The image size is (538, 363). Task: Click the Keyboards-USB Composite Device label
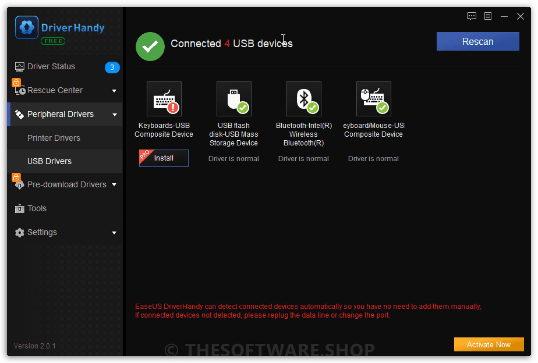coord(164,130)
